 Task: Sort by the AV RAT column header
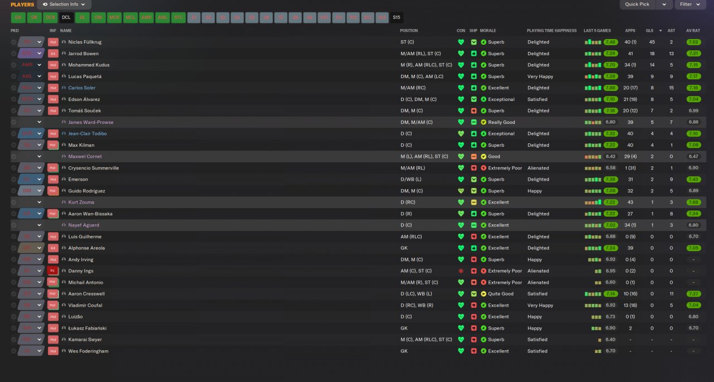693,31
